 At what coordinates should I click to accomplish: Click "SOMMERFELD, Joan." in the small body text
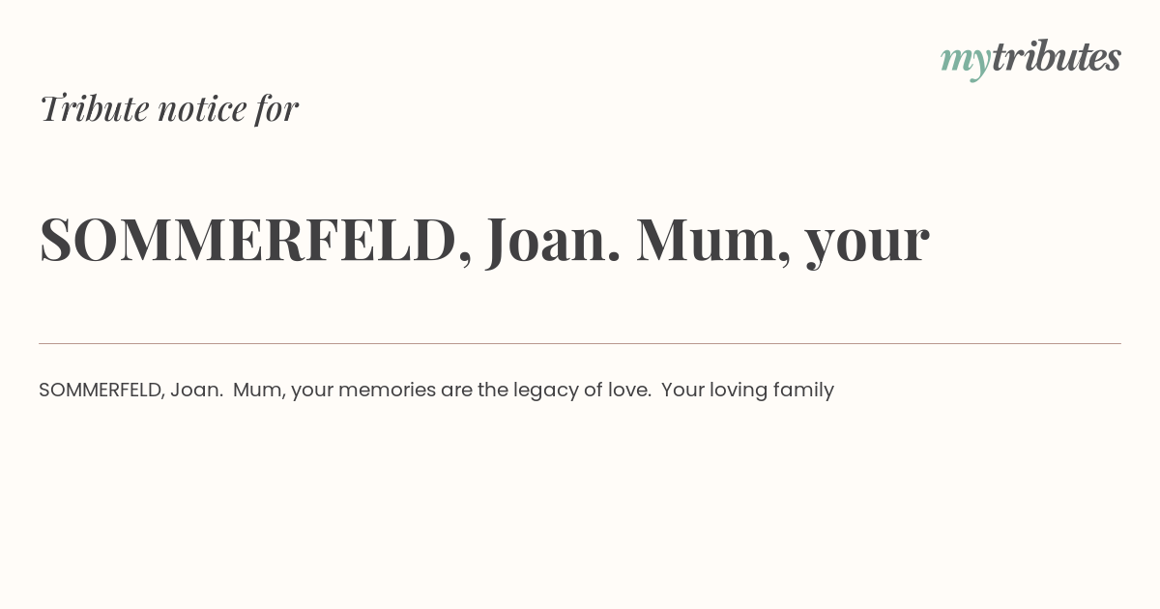[x=131, y=391]
